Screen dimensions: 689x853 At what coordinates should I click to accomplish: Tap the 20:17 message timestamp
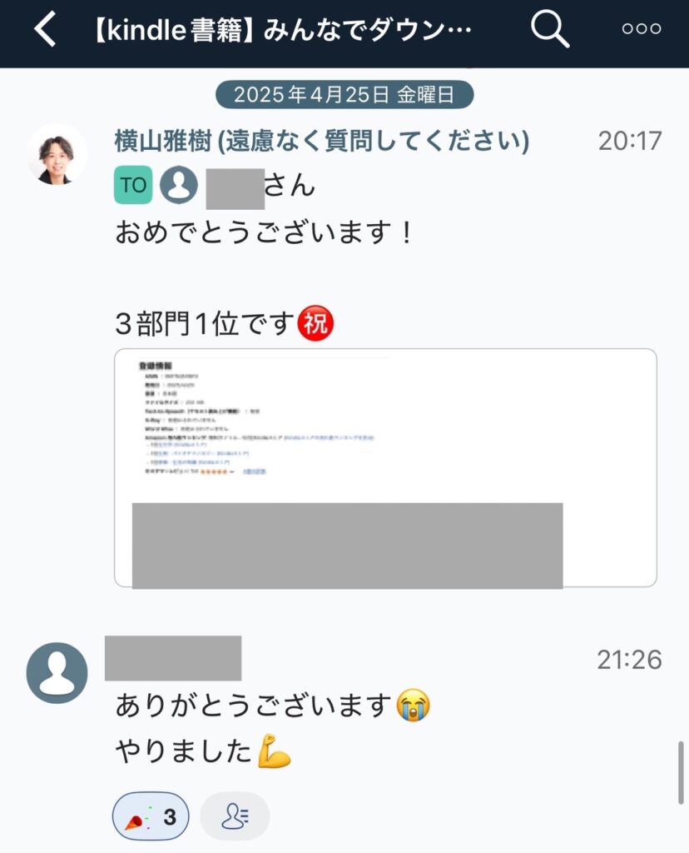pyautogui.click(x=630, y=142)
